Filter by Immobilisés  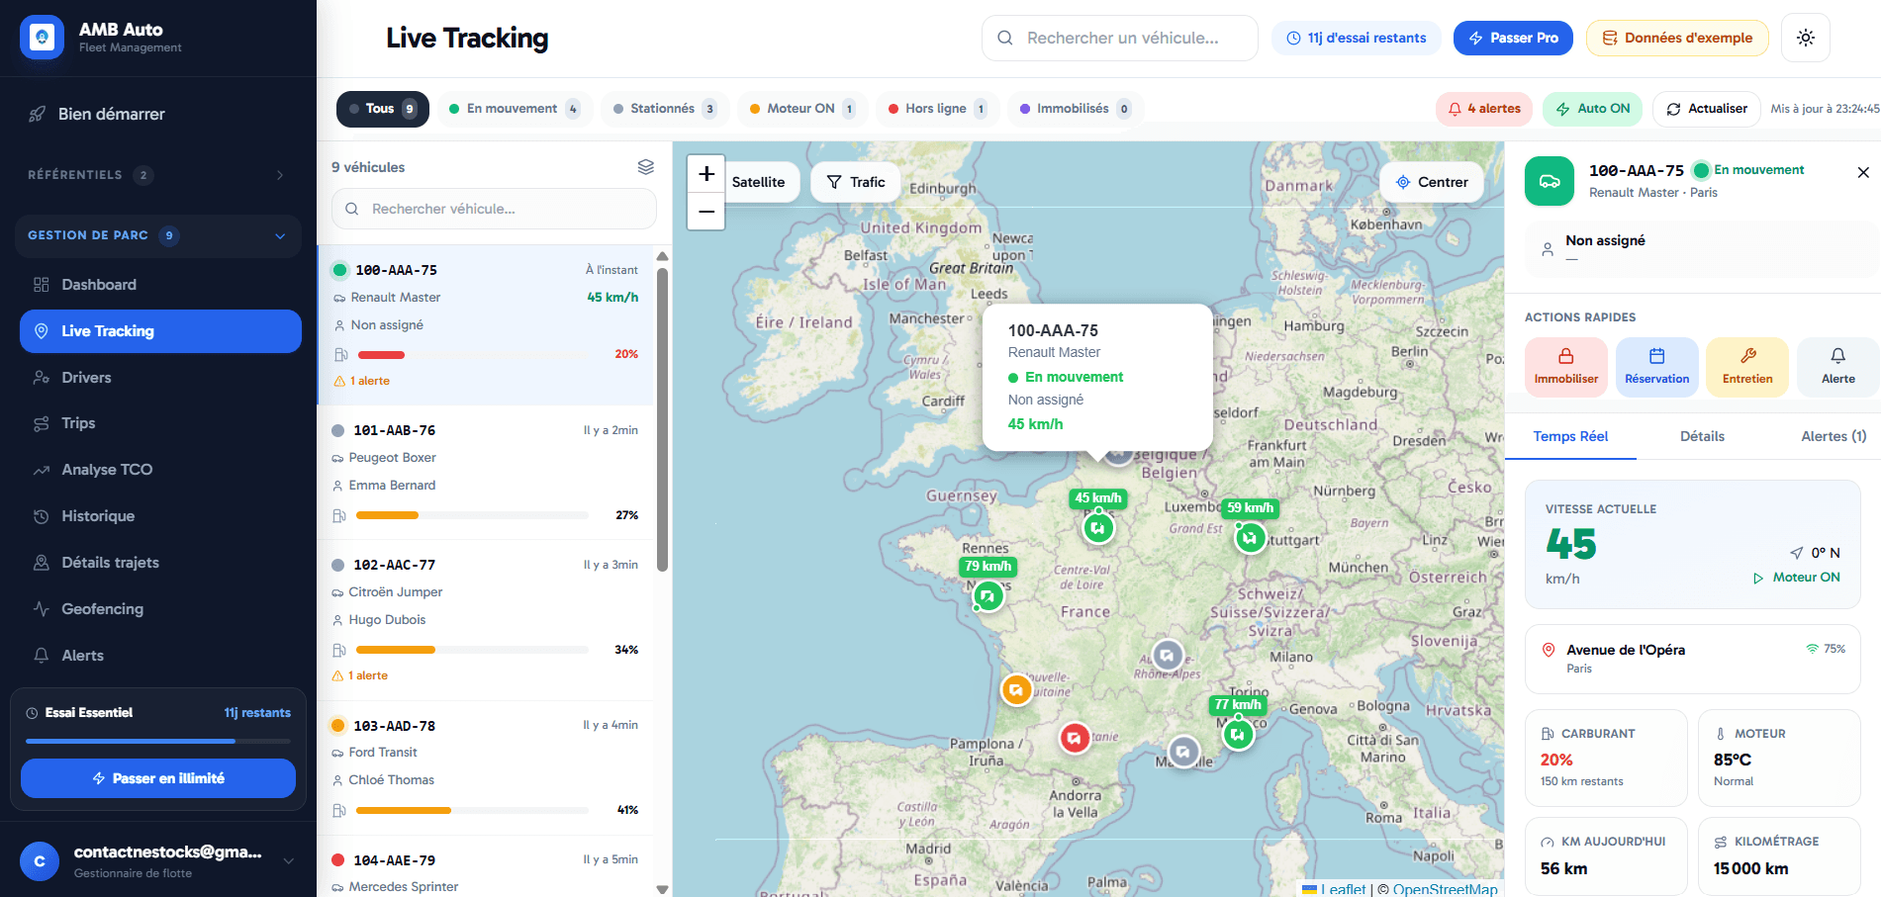[x=1075, y=109]
